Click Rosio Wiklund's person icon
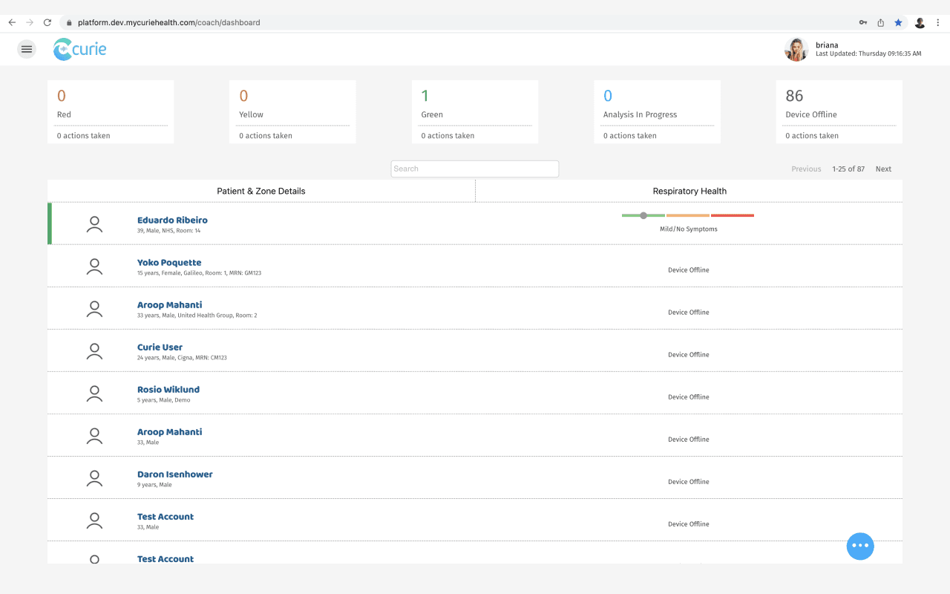950x594 pixels. [x=94, y=394]
